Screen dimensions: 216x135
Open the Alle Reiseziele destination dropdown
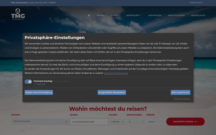tap(40, 122)
